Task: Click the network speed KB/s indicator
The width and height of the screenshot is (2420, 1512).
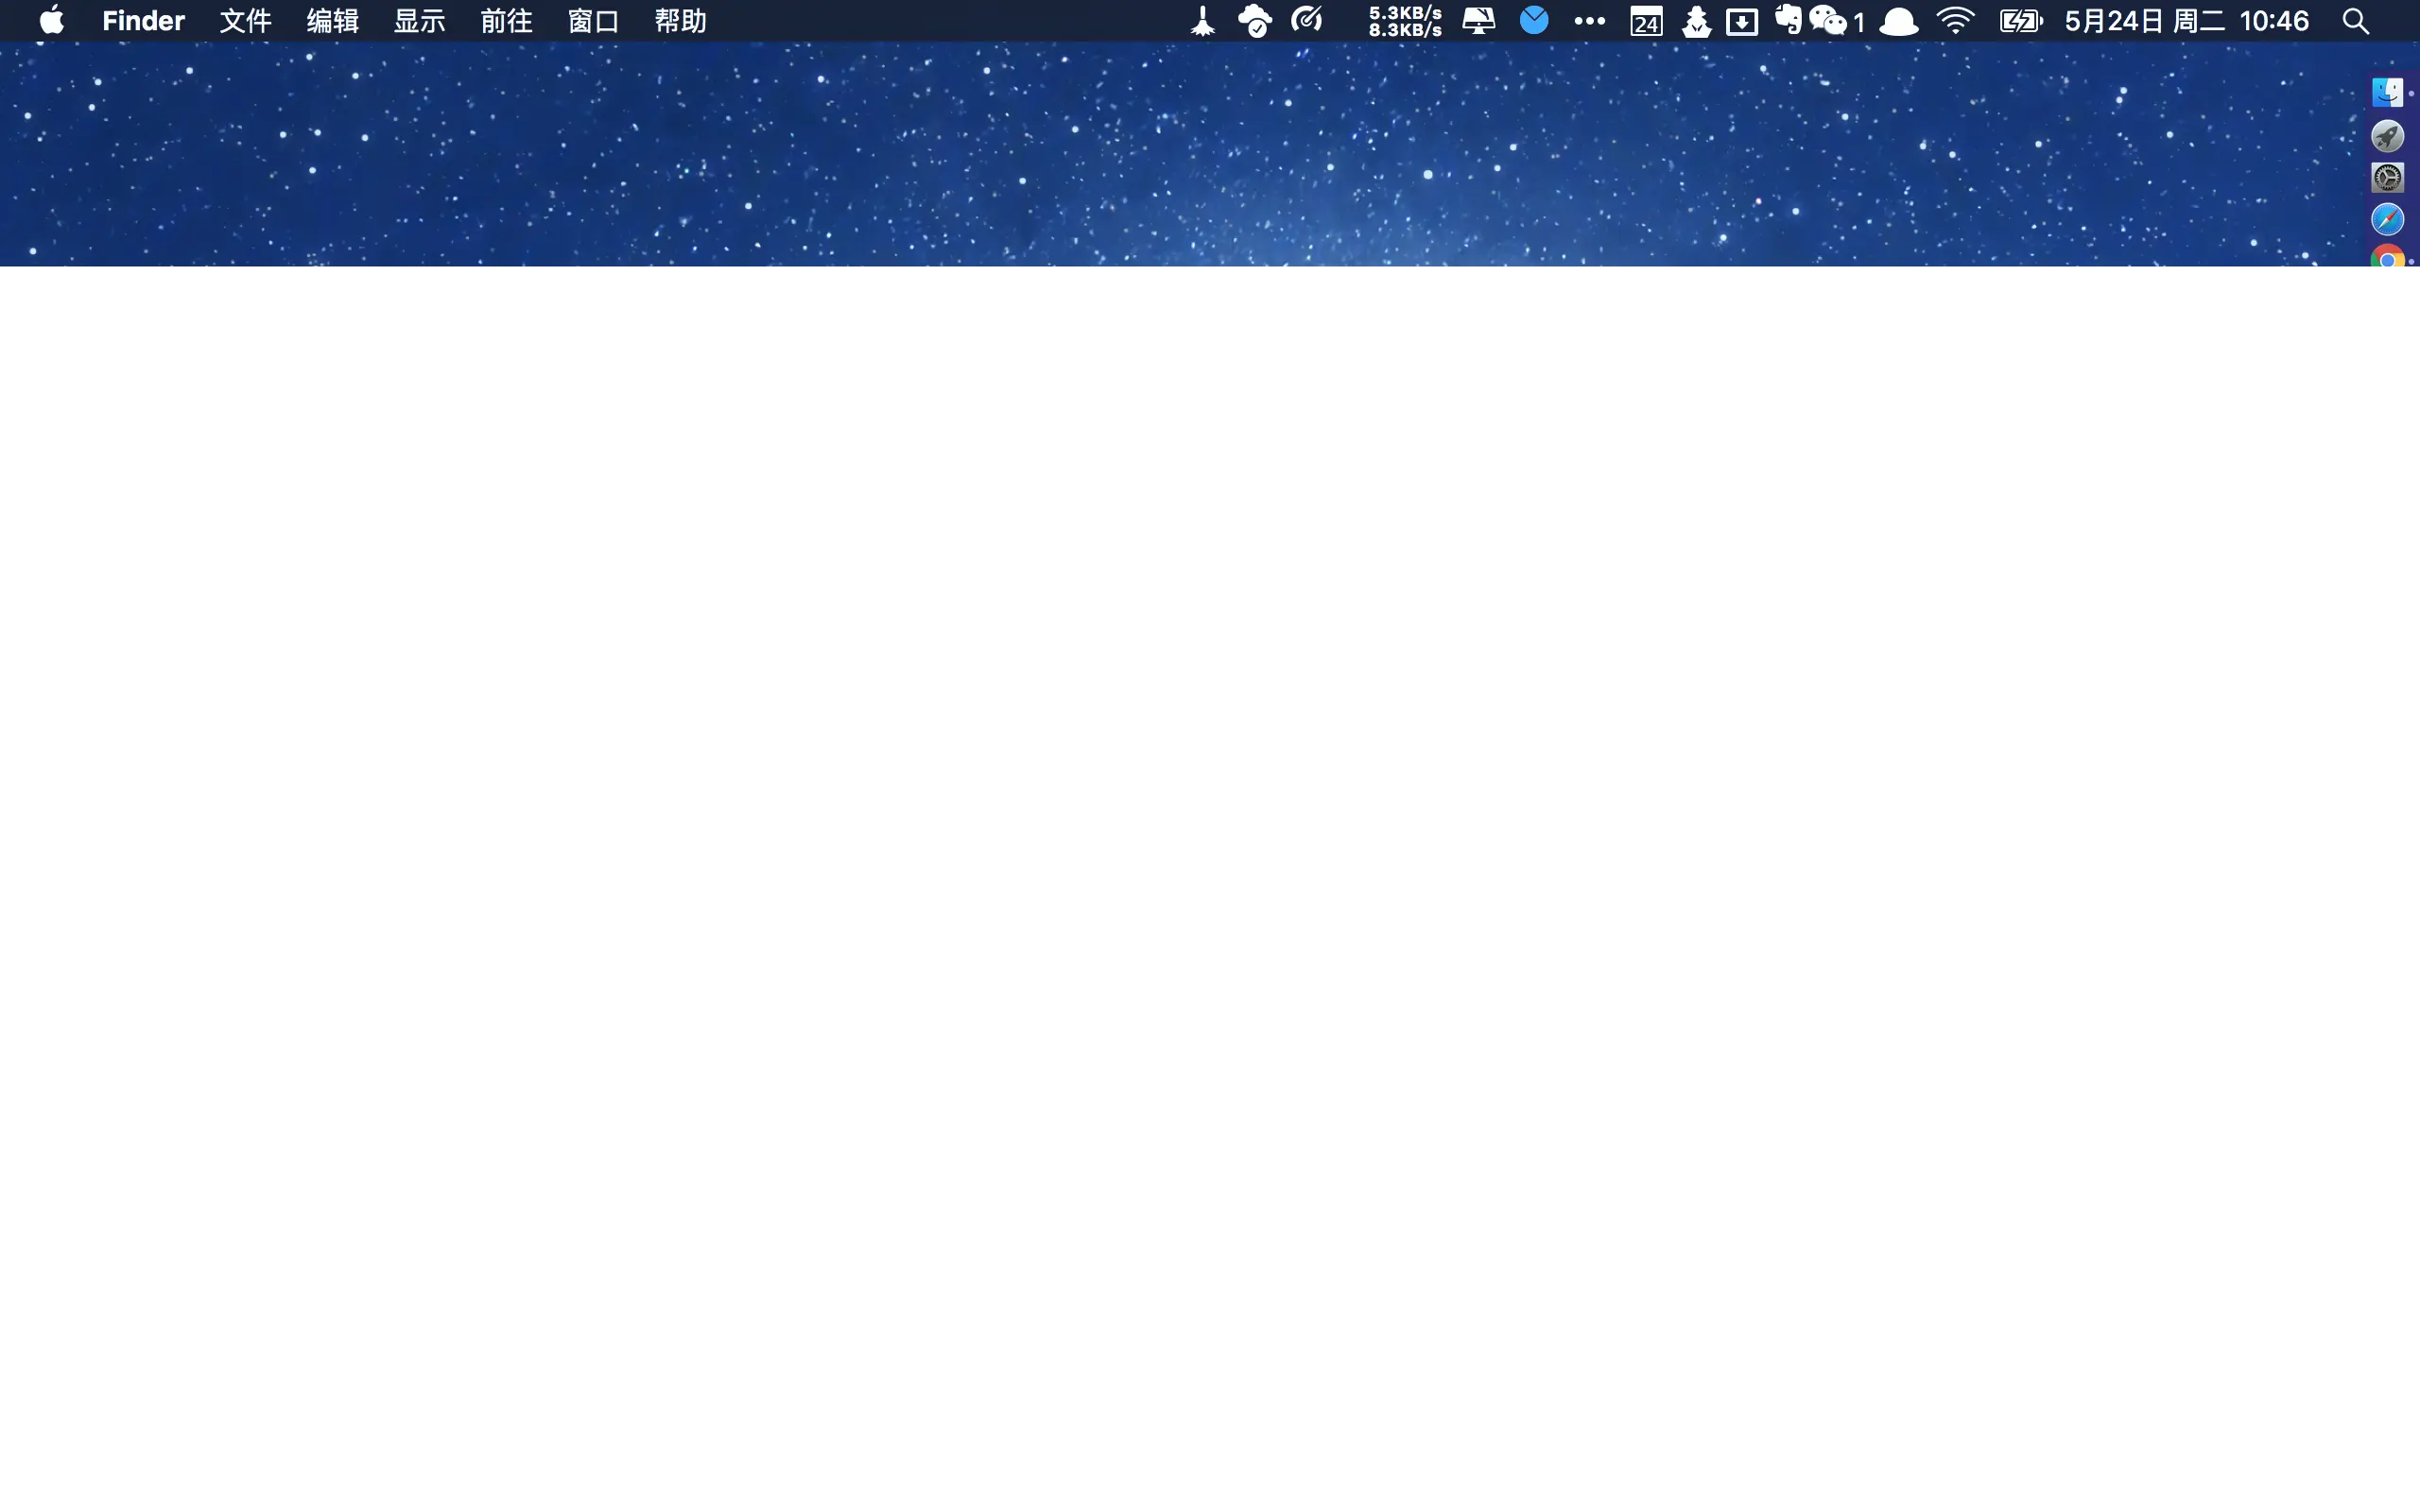Action: [1405, 21]
